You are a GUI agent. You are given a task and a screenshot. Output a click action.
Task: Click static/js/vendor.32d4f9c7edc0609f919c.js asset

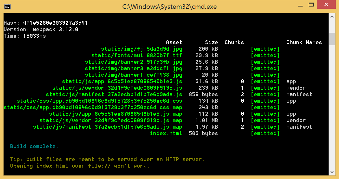[x=117, y=88]
